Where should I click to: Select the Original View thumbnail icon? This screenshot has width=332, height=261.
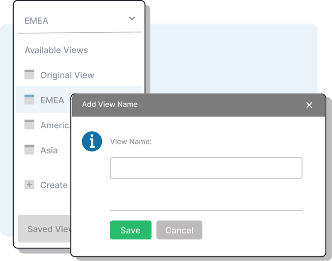tap(29, 75)
